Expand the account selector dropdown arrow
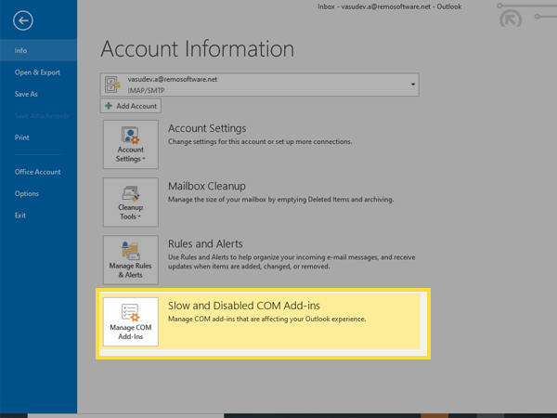The width and height of the screenshot is (557, 418). (413, 85)
